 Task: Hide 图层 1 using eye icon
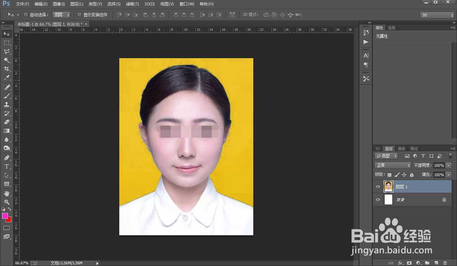coord(378,187)
